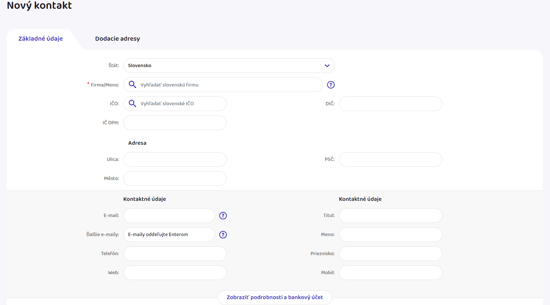Click Zobraziť podrobnosti a bankový účet button
Image resolution: width=550 pixels, height=305 pixels.
point(274,297)
